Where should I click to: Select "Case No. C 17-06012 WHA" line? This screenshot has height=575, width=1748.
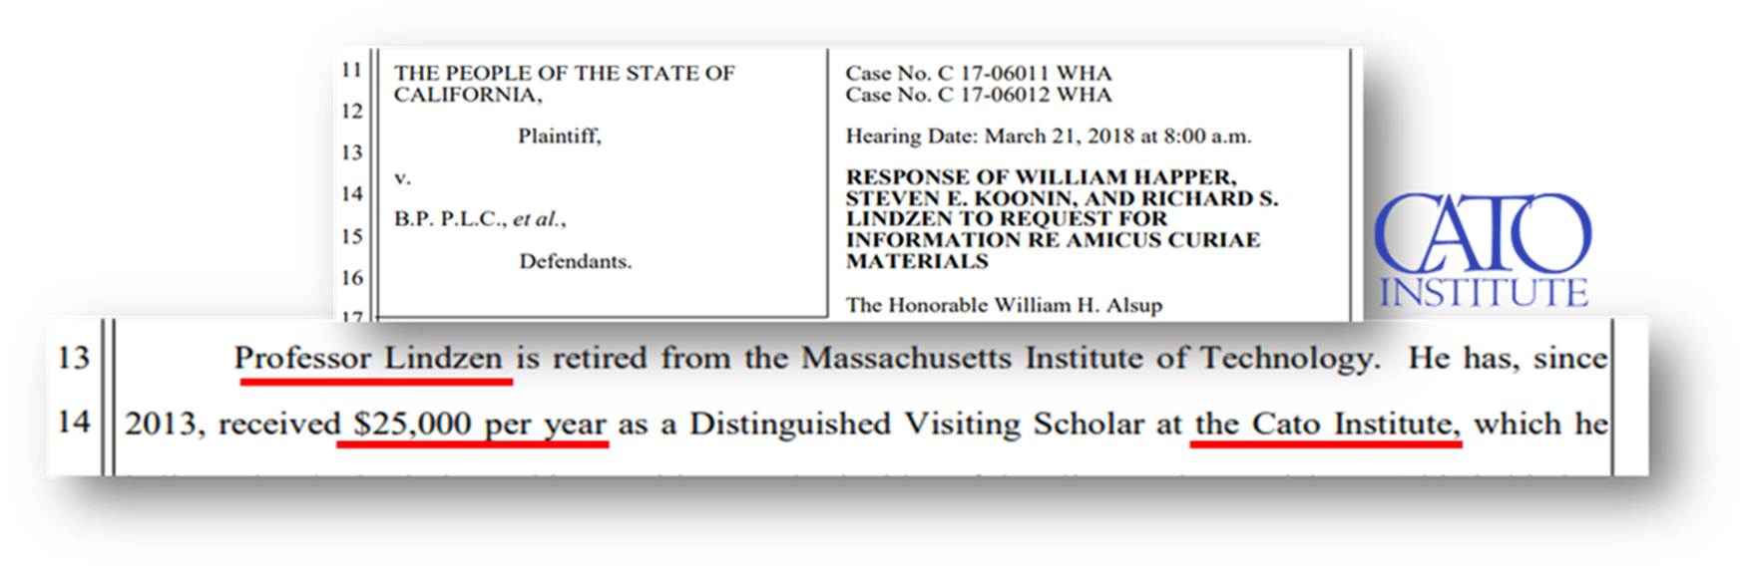point(978,95)
